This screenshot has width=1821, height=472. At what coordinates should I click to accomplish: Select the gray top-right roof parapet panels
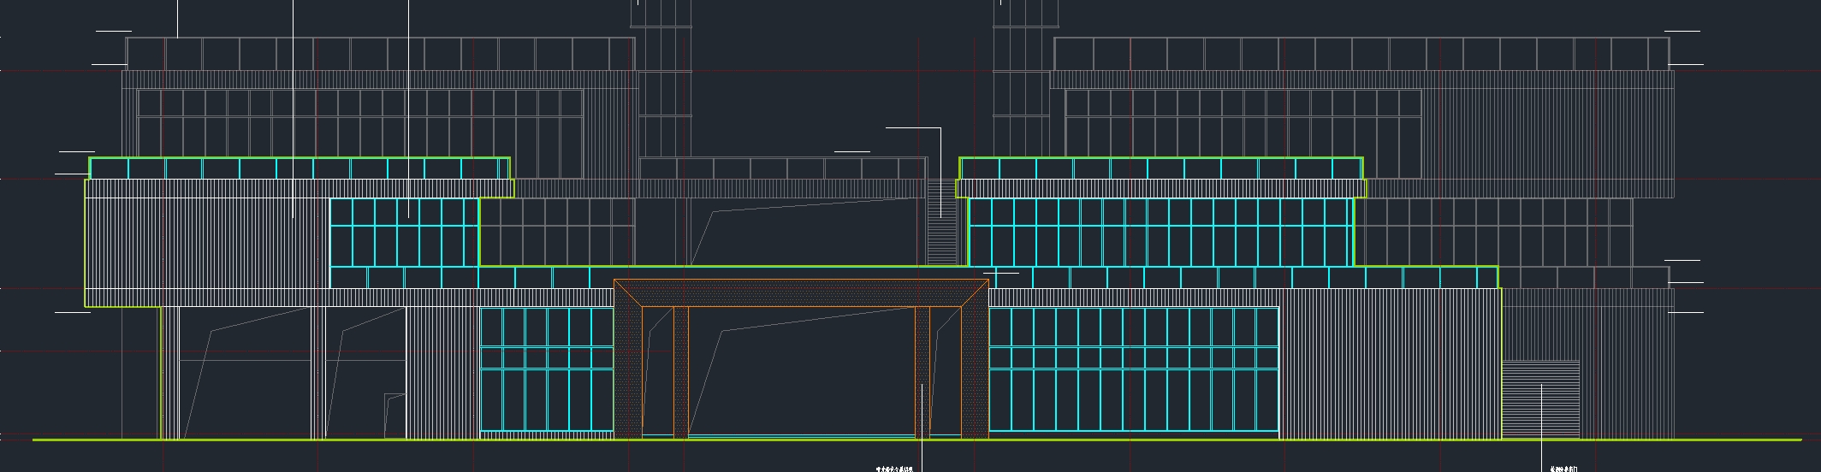1361,54
